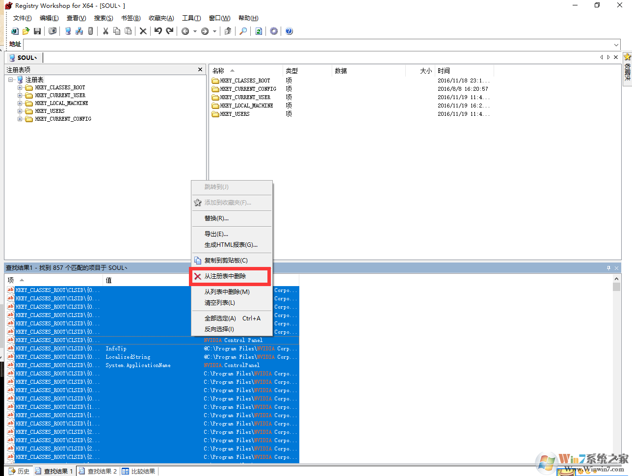Open the address bar dropdown
632x476 pixels.
pyautogui.click(x=616, y=45)
